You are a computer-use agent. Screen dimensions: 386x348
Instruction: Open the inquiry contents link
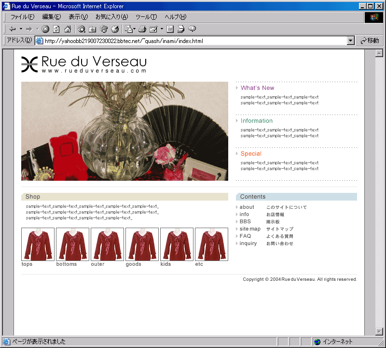click(x=248, y=244)
